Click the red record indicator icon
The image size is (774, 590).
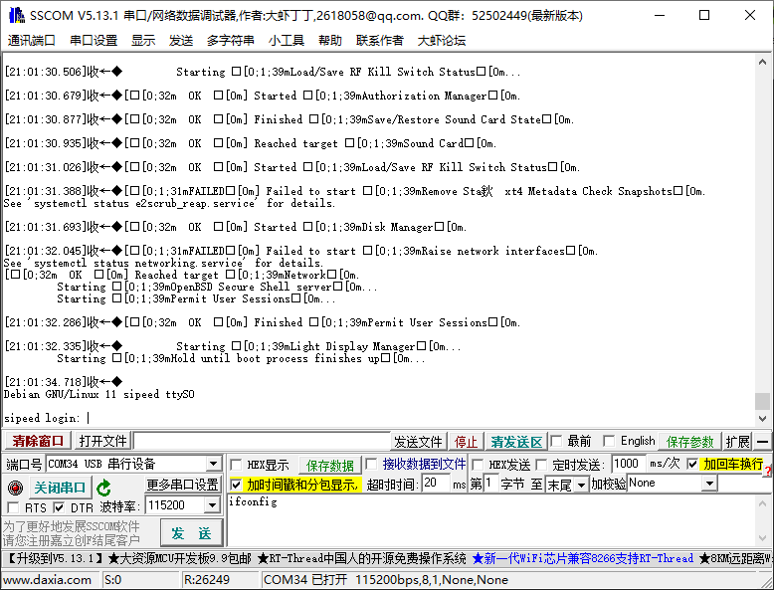15,488
